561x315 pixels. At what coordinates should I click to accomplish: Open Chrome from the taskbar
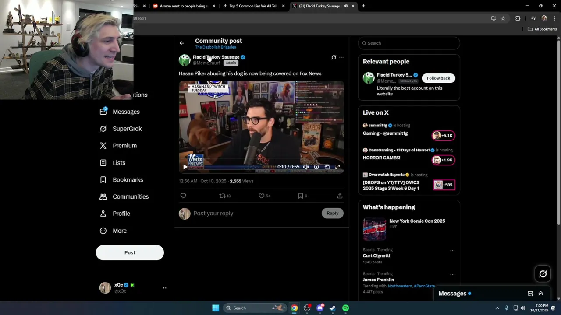click(x=294, y=308)
